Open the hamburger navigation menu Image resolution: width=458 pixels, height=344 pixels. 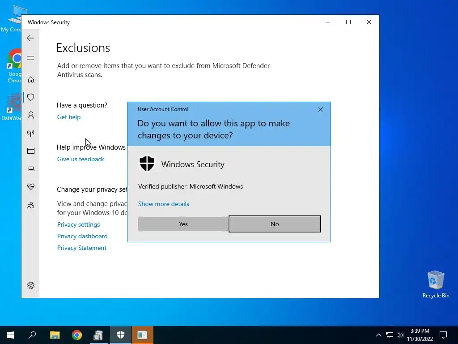point(30,58)
